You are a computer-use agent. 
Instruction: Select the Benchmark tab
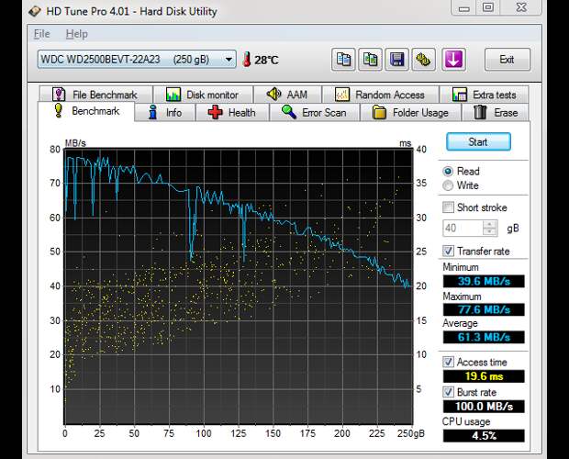click(86, 111)
